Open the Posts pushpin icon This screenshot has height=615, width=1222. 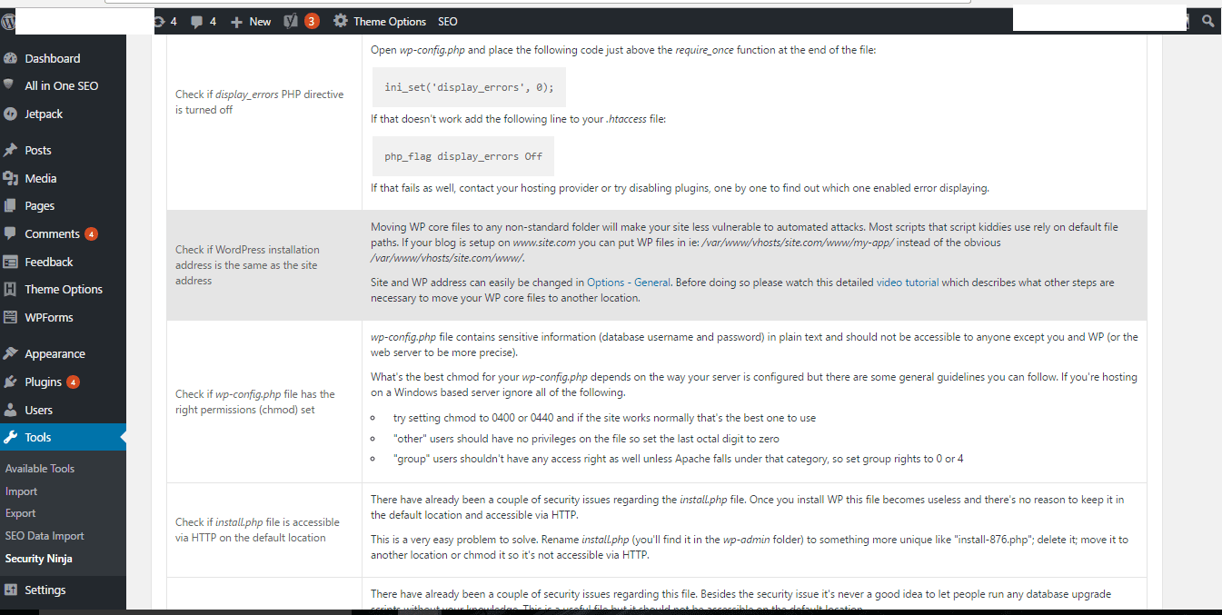click(11, 150)
